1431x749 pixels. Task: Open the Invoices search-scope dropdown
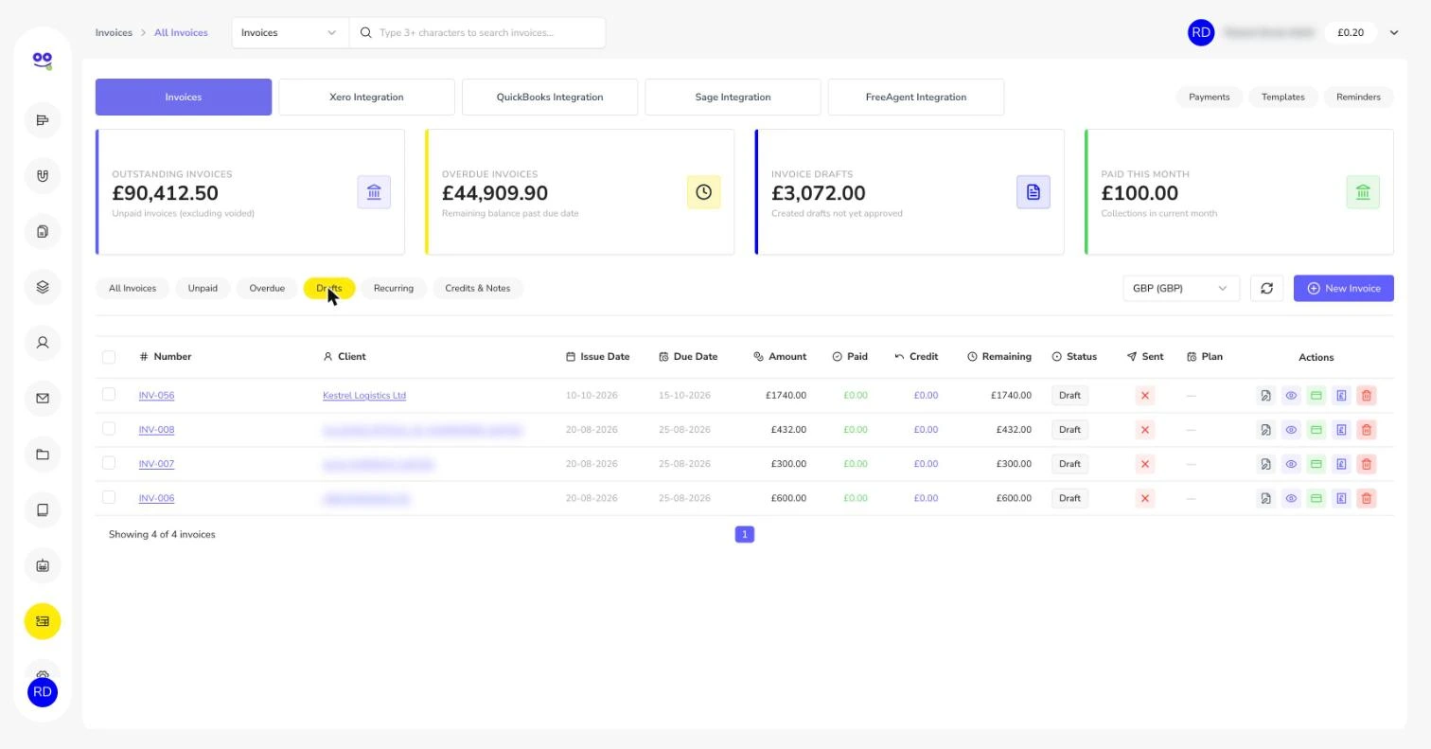pos(291,33)
